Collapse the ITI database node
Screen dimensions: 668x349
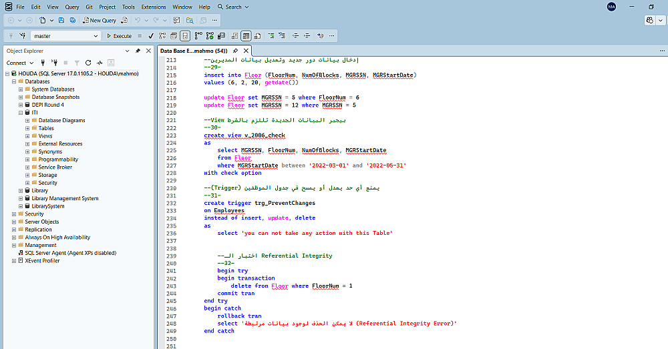21,113
